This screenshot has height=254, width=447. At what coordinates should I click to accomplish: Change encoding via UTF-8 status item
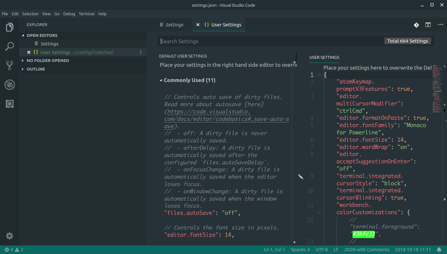(321, 250)
